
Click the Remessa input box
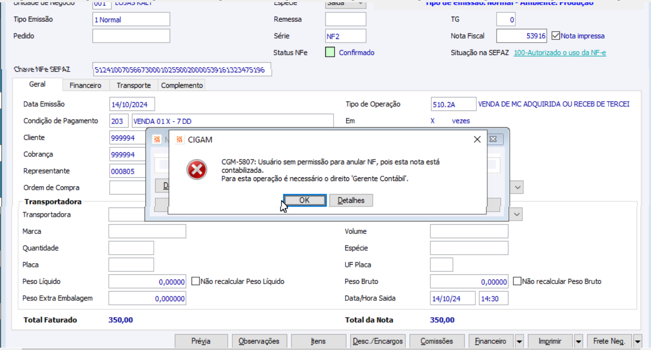346,19
